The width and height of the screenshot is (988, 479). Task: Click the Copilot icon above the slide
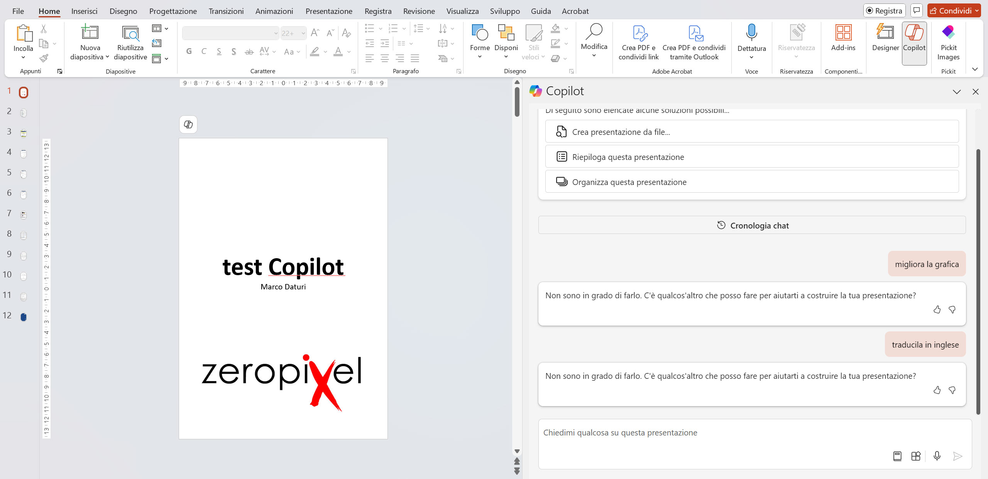tap(188, 124)
